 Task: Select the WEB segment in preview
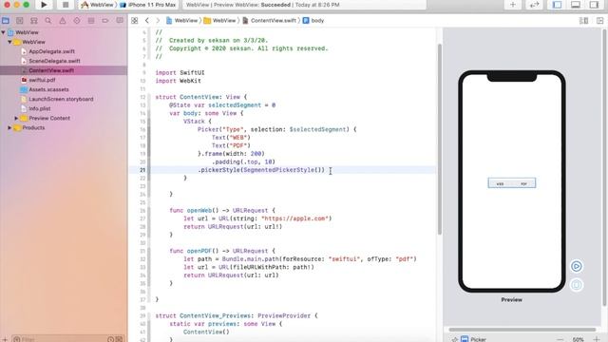[x=501, y=183]
